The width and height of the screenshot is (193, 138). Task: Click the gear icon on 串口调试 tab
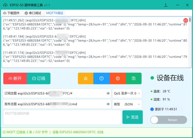point(26,13)
